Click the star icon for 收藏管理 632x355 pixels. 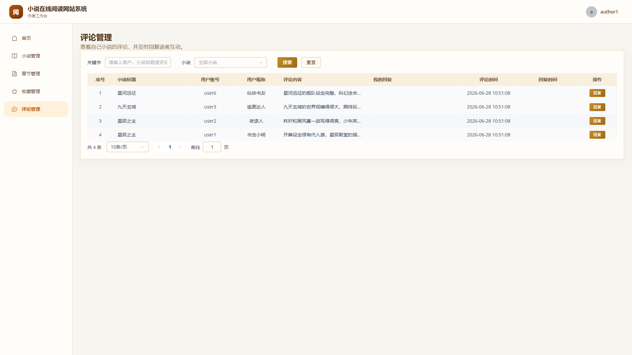pos(14,91)
